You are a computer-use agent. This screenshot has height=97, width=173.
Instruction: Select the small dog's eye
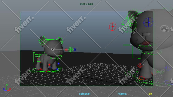click(x=53, y=49)
